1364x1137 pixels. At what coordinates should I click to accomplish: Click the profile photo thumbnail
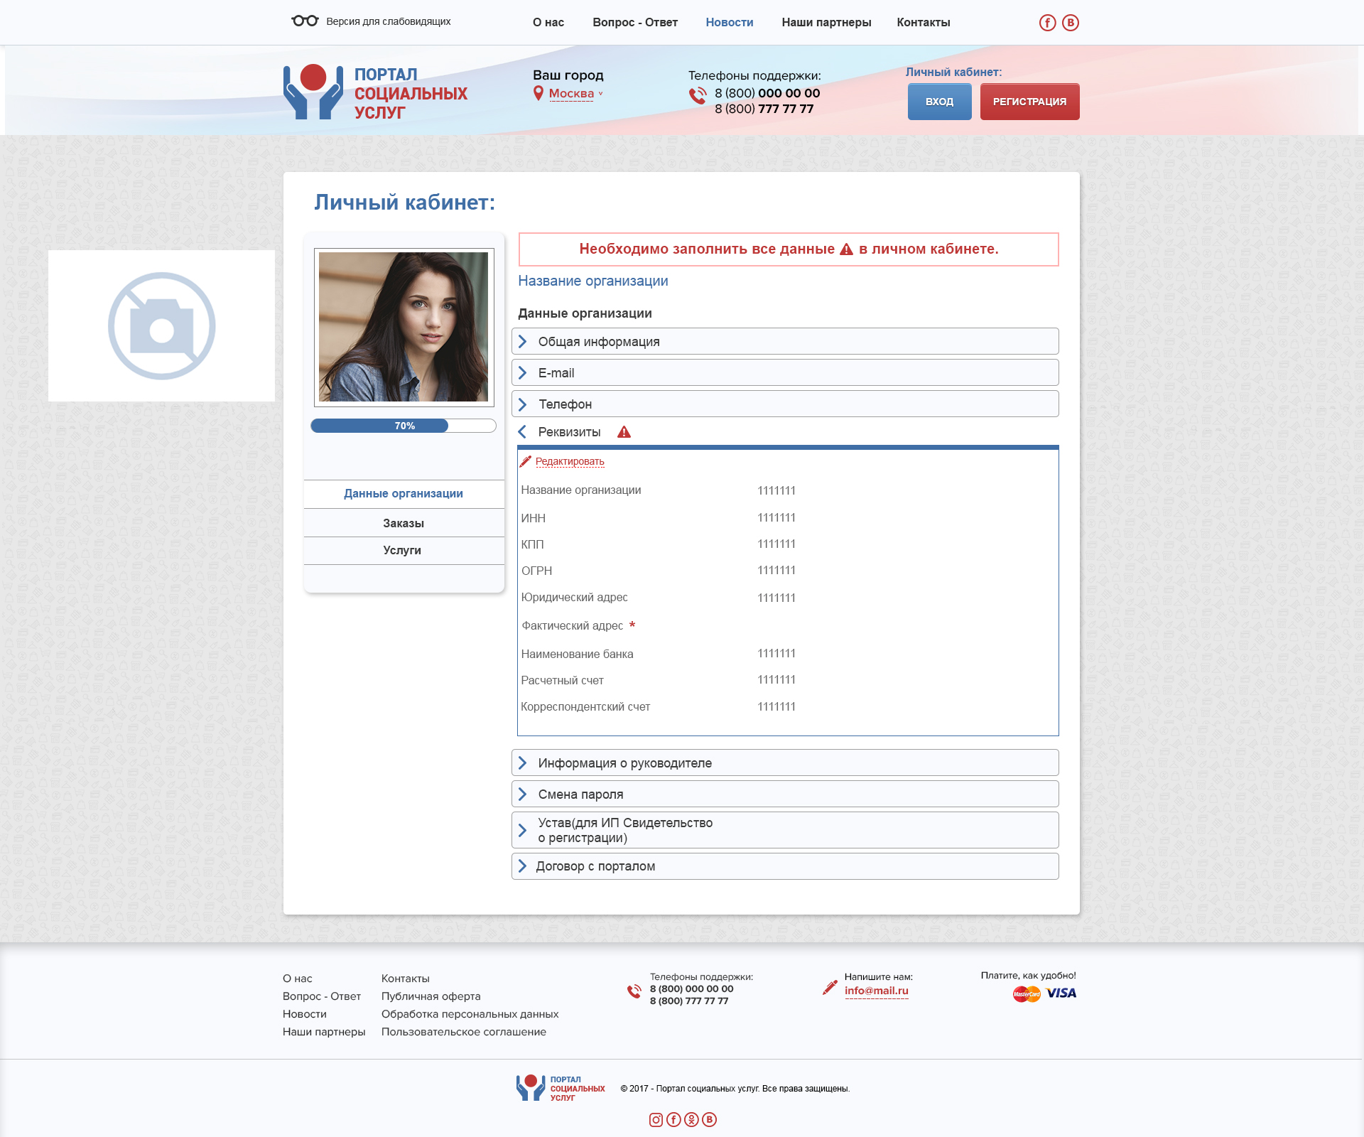tap(404, 327)
